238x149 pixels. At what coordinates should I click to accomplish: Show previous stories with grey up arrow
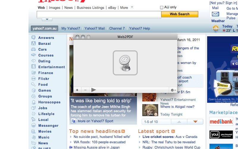pos(179,122)
